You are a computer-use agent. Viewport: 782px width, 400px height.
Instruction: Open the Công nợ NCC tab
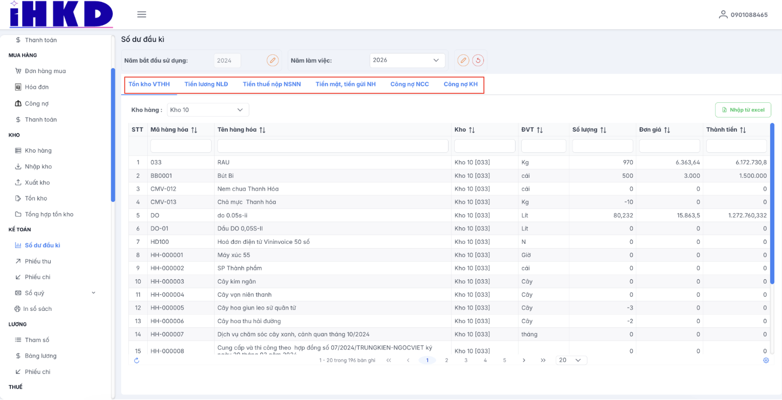409,84
